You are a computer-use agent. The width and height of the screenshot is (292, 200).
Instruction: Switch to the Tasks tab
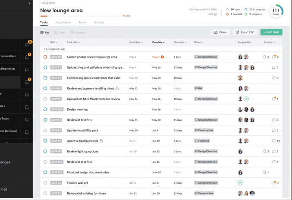[x=44, y=22]
